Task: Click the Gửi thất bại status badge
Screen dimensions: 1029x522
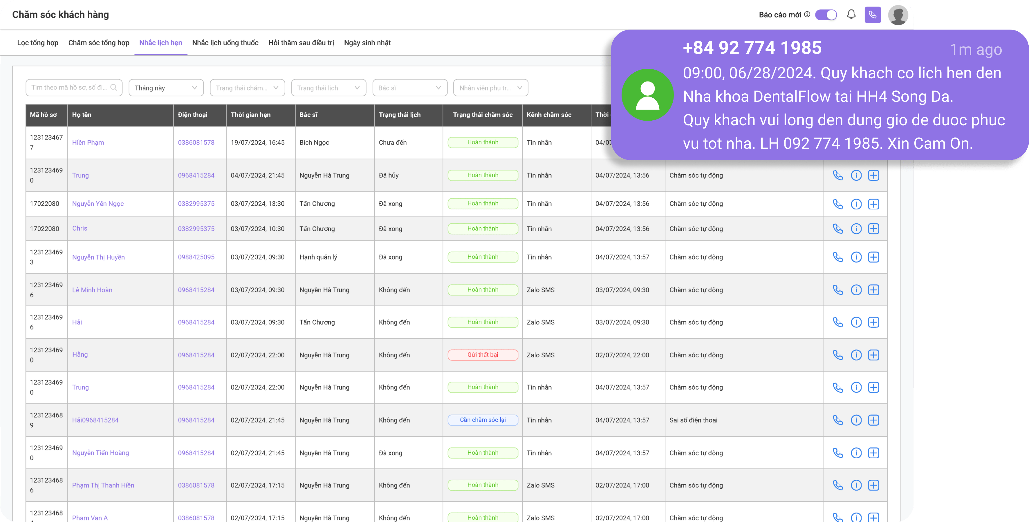Action: click(x=483, y=355)
